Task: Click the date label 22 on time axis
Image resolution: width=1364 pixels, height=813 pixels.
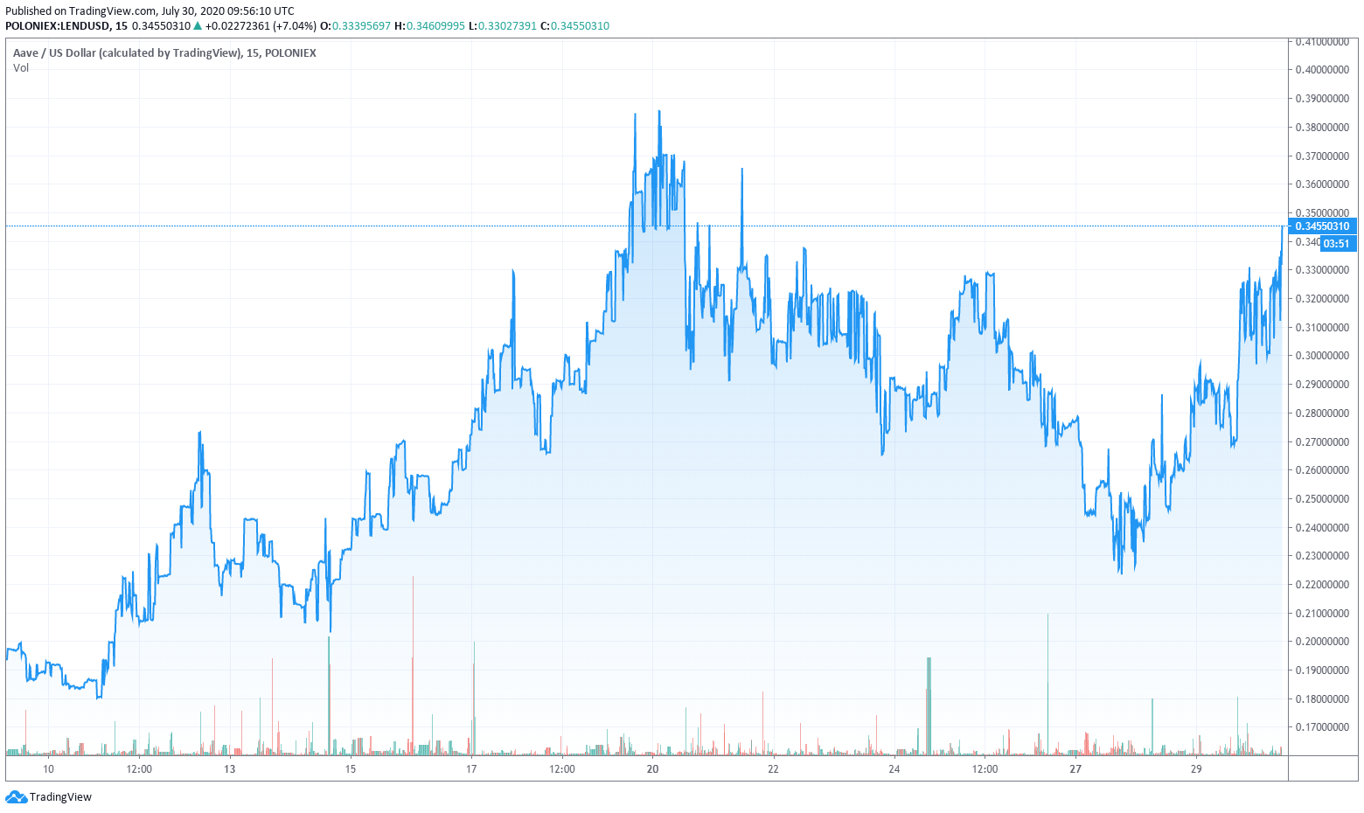Action: 773,769
